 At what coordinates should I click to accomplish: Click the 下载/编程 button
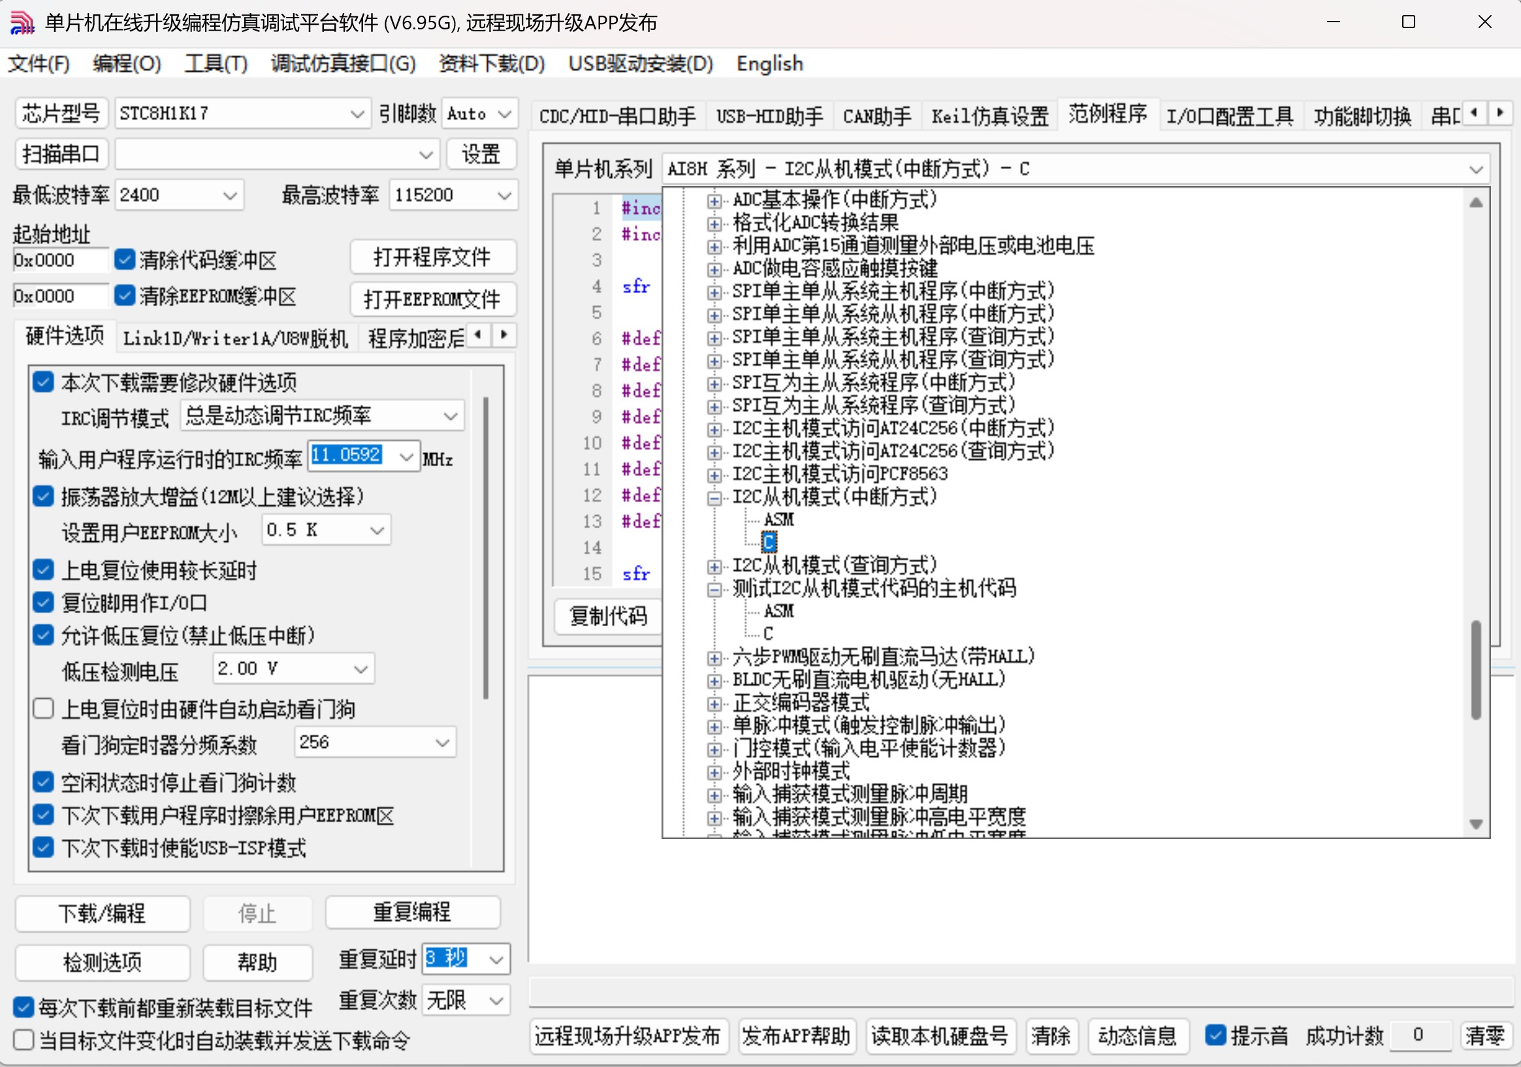102,914
